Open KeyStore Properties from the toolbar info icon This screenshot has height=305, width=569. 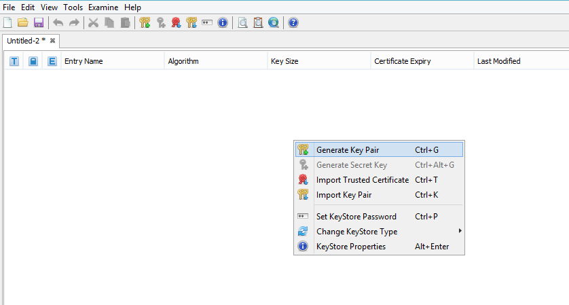point(222,22)
